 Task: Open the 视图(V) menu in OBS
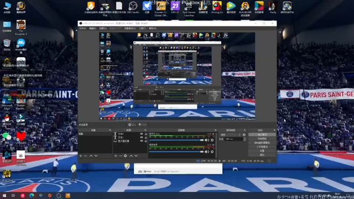coord(103,28)
